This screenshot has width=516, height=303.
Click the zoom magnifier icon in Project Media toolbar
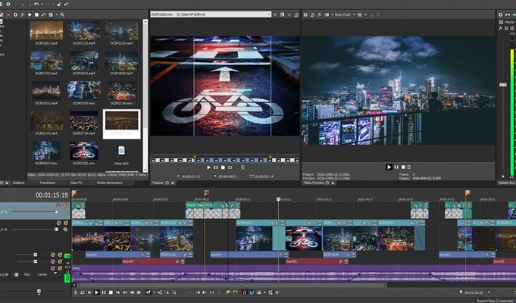[61, 14]
